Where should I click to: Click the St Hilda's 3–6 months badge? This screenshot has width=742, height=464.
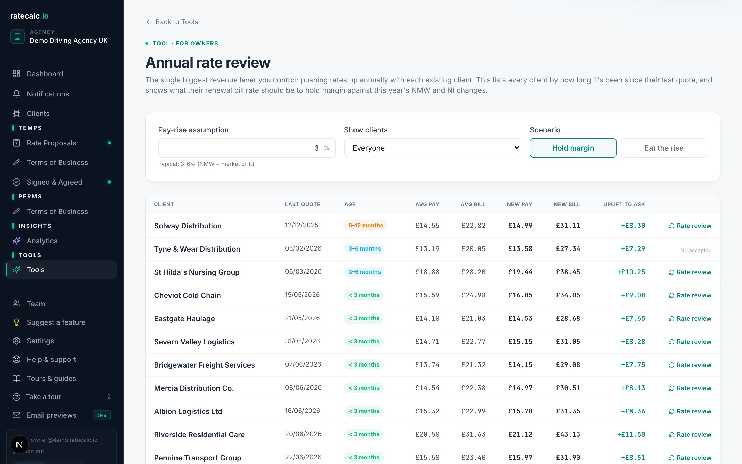[x=364, y=272]
